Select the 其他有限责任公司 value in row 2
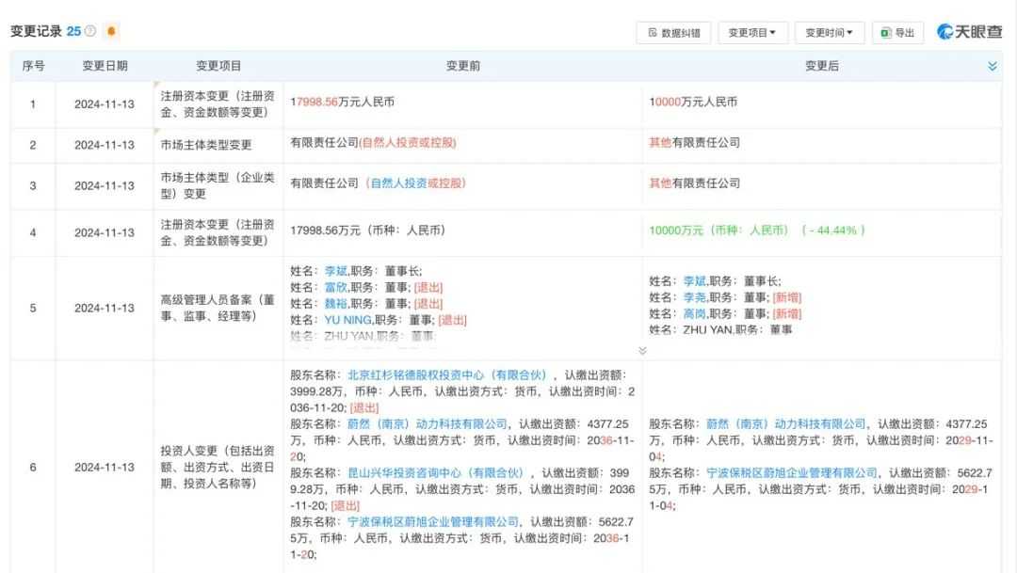This screenshot has height=573, width=1017. pos(694,143)
